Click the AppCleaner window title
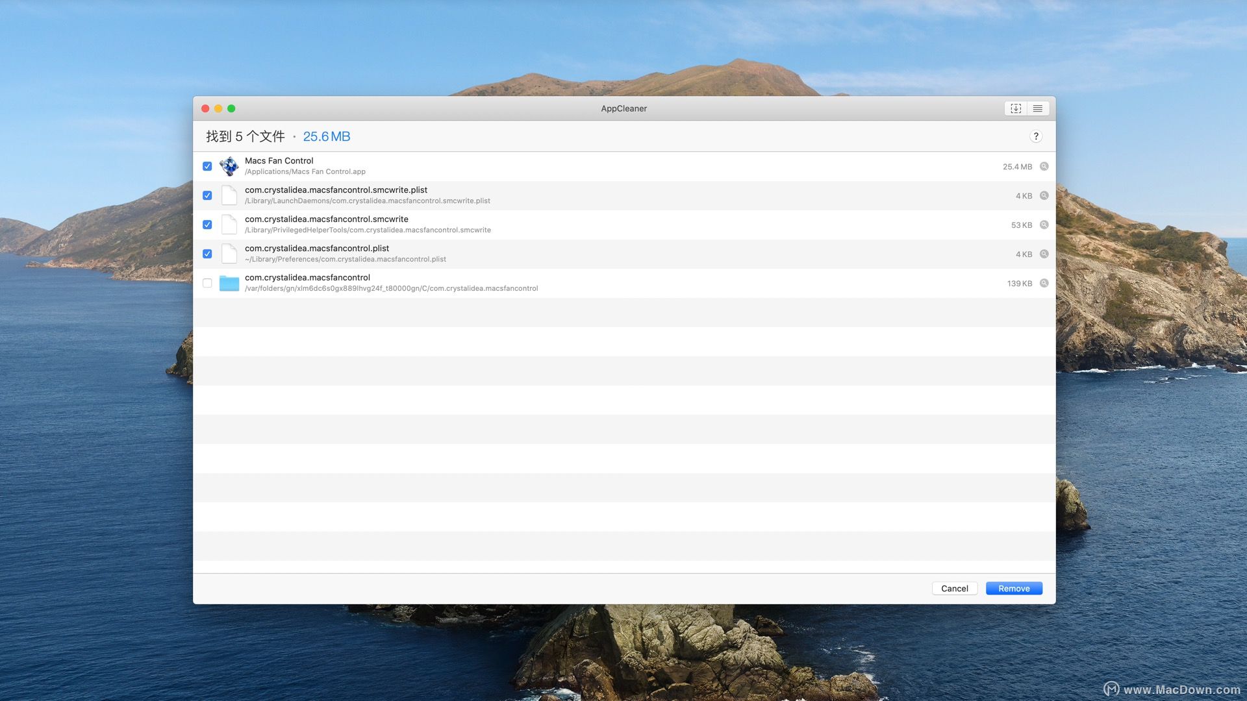 (x=623, y=108)
